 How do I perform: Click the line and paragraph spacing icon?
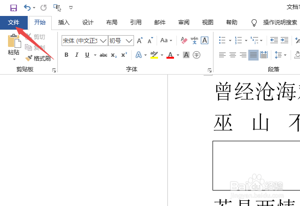[278, 55]
